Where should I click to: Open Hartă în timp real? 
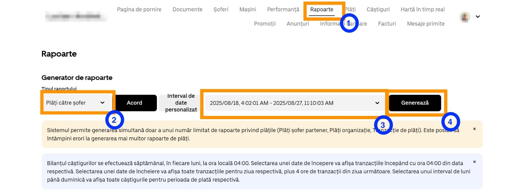click(x=422, y=9)
